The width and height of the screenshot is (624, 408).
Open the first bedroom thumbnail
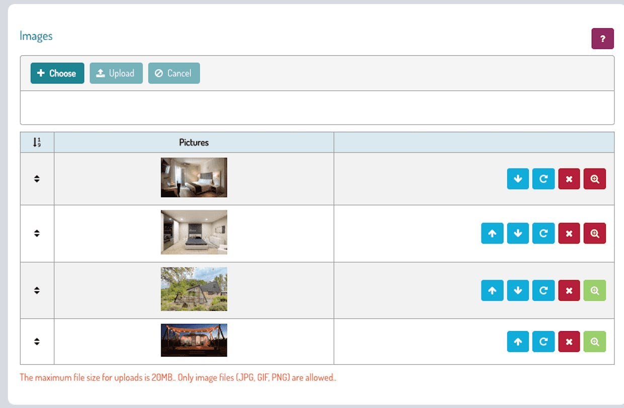pos(194,178)
